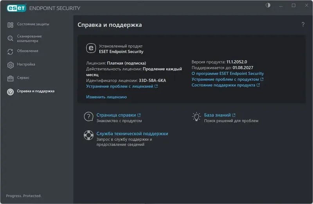Viewport: 313px width, 204px height.
Task: Open the Служба технической поддержки link
Action: tap(132, 133)
